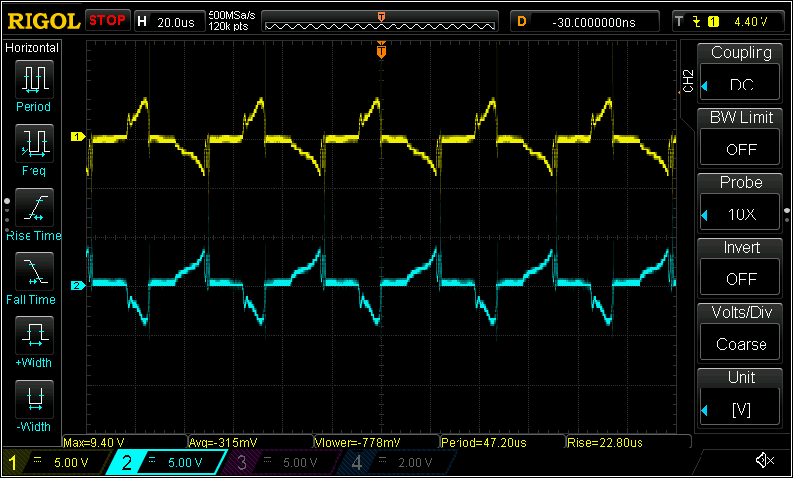Select the +Width measurement icon
The image size is (793, 478).
[x=33, y=336]
